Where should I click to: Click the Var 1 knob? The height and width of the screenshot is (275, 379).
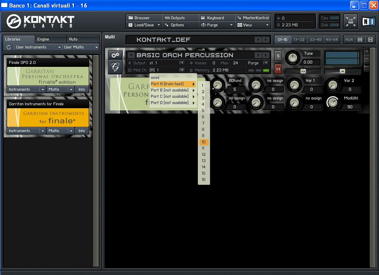pyautogui.click(x=294, y=85)
